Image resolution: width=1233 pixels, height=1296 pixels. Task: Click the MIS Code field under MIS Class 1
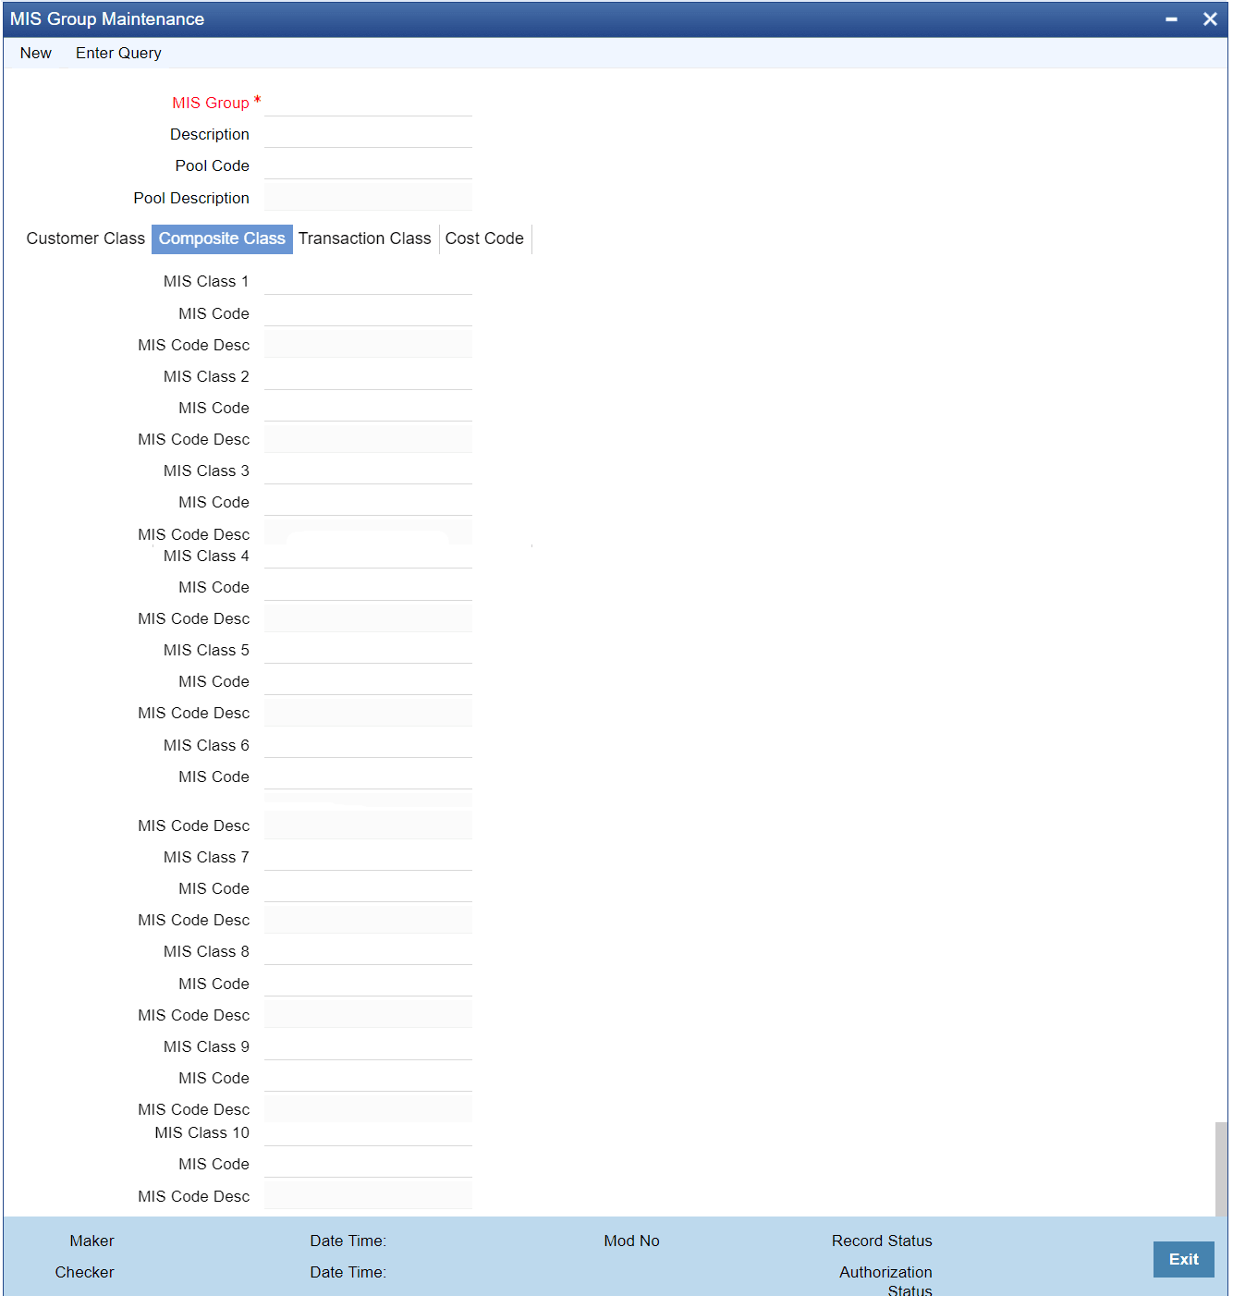point(368,312)
